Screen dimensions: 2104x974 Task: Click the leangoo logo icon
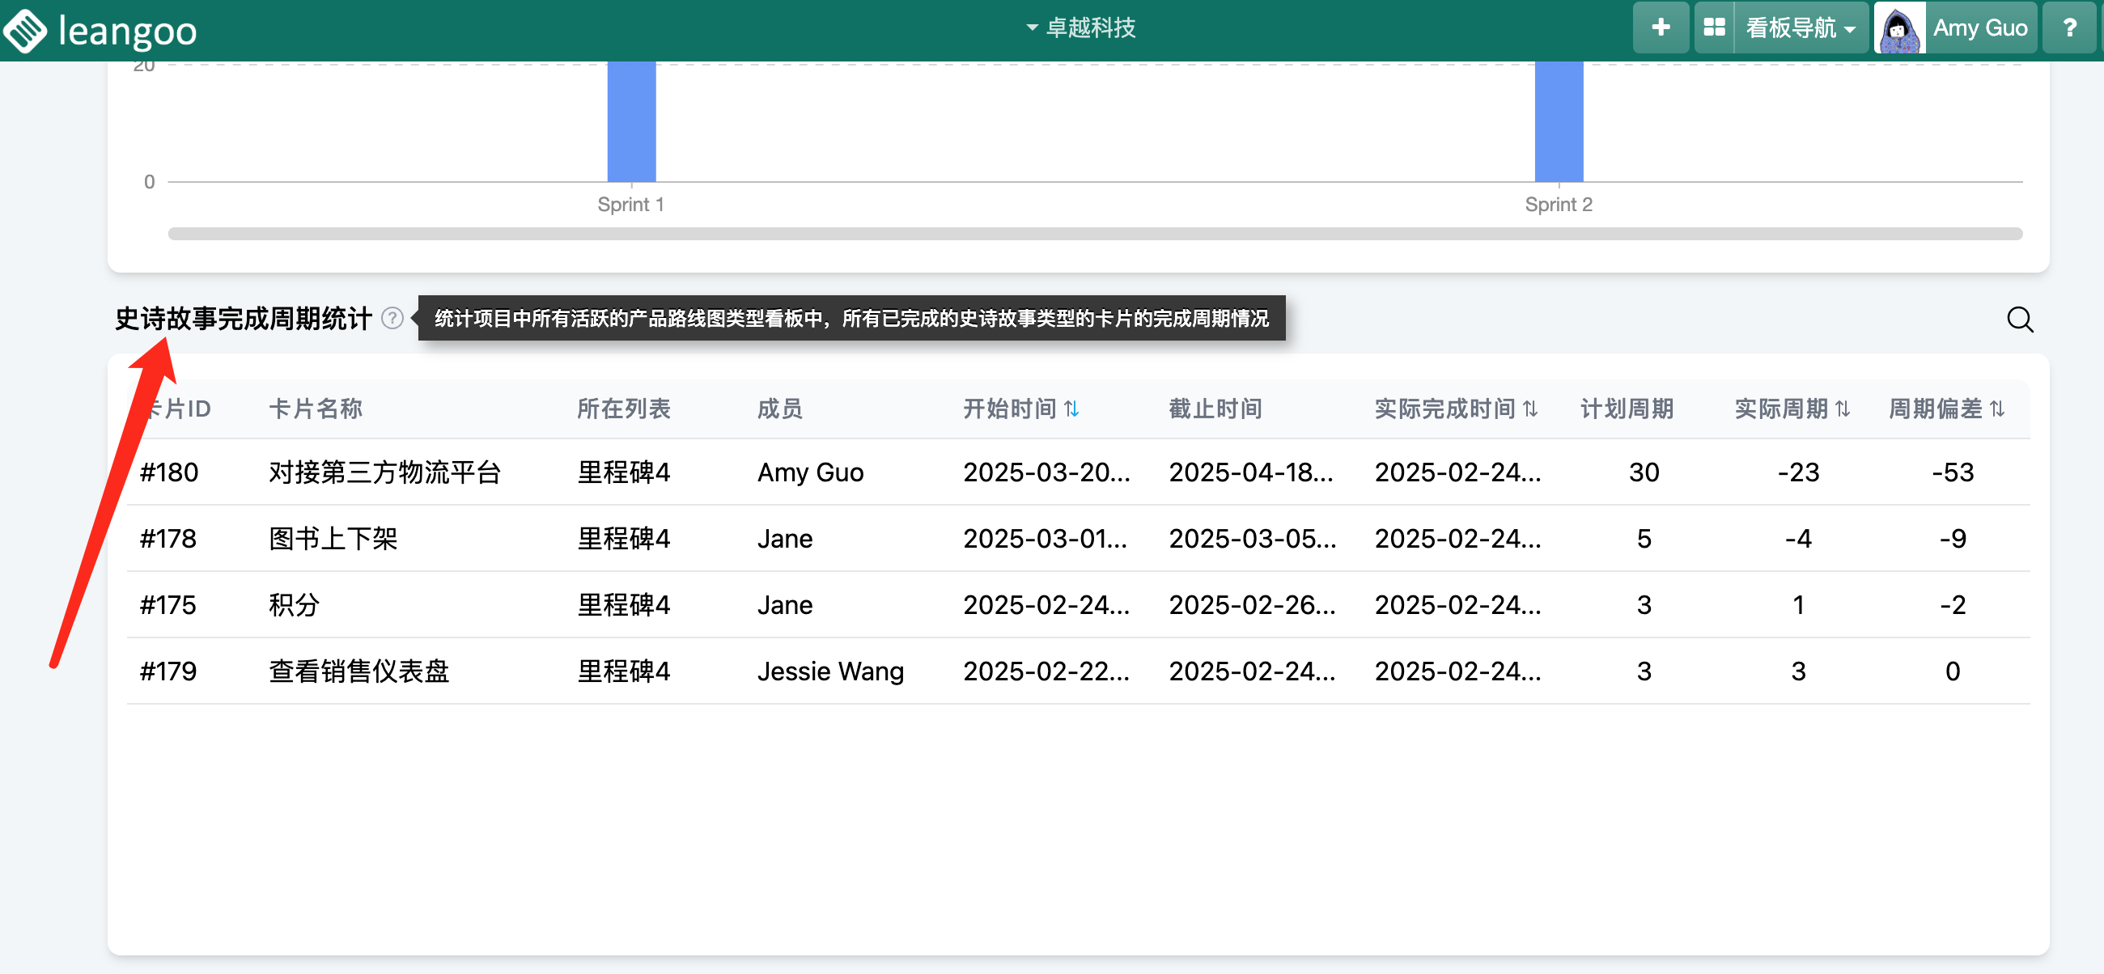click(26, 30)
